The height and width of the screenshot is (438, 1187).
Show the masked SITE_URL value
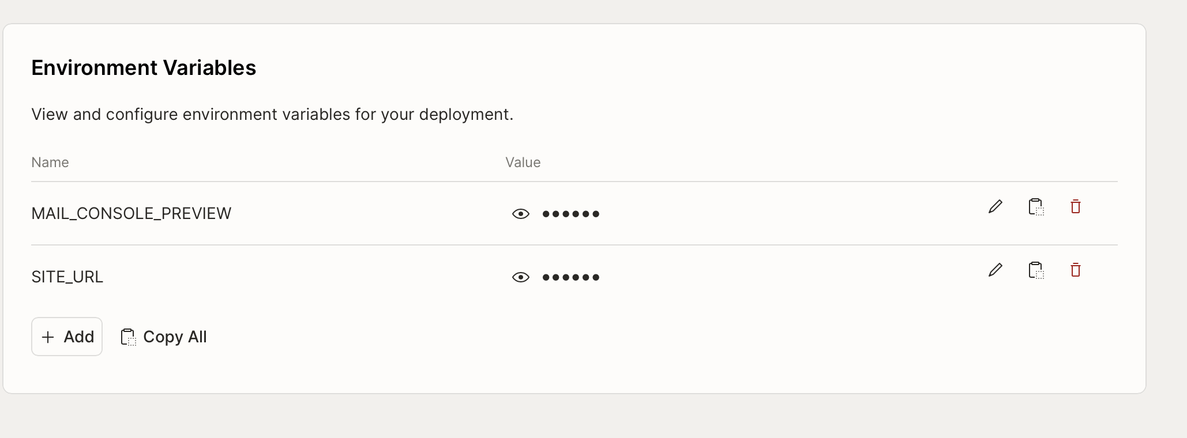click(520, 278)
